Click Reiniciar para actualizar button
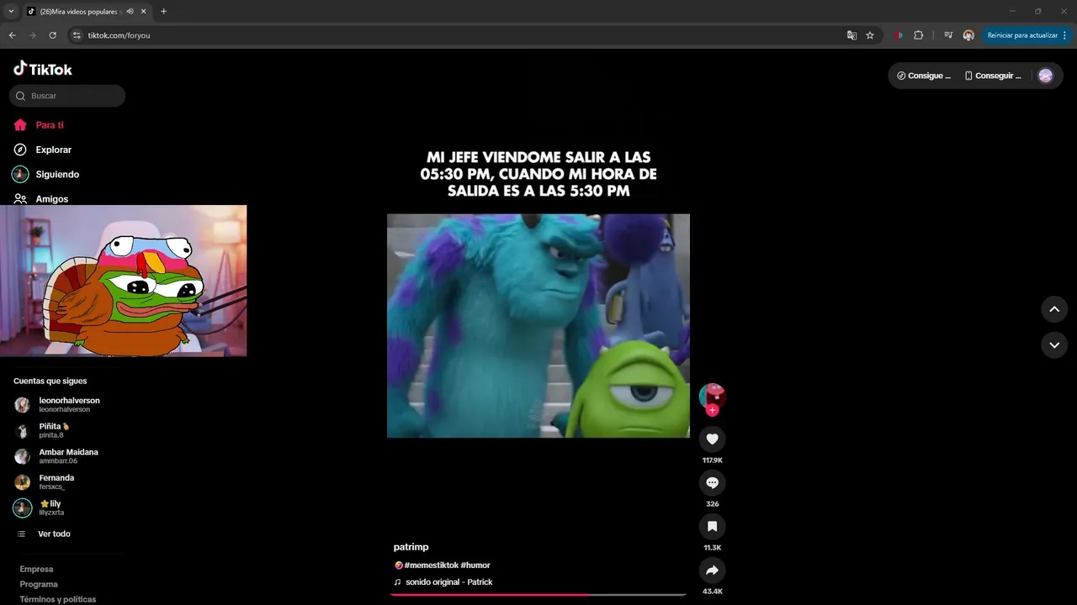Screen dimensions: 1077x605 pos(1021,35)
